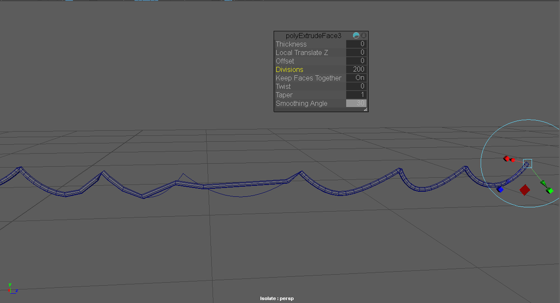The image size is (560, 303).
Task: Click the polyExtrudeFace3 panel title
Action: pyautogui.click(x=314, y=36)
